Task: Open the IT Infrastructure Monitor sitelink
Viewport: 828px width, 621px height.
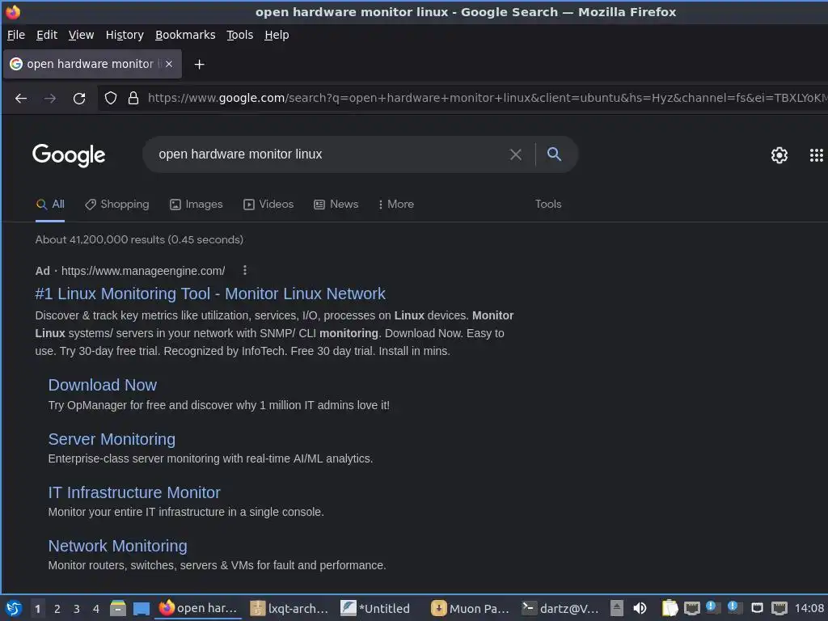Action: coord(134,492)
